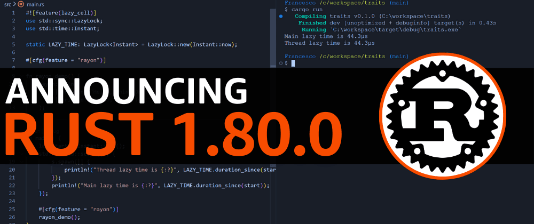Click the line with #![feature(lazy_cell)]
The width and height of the screenshot is (534, 224).
click(x=61, y=13)
